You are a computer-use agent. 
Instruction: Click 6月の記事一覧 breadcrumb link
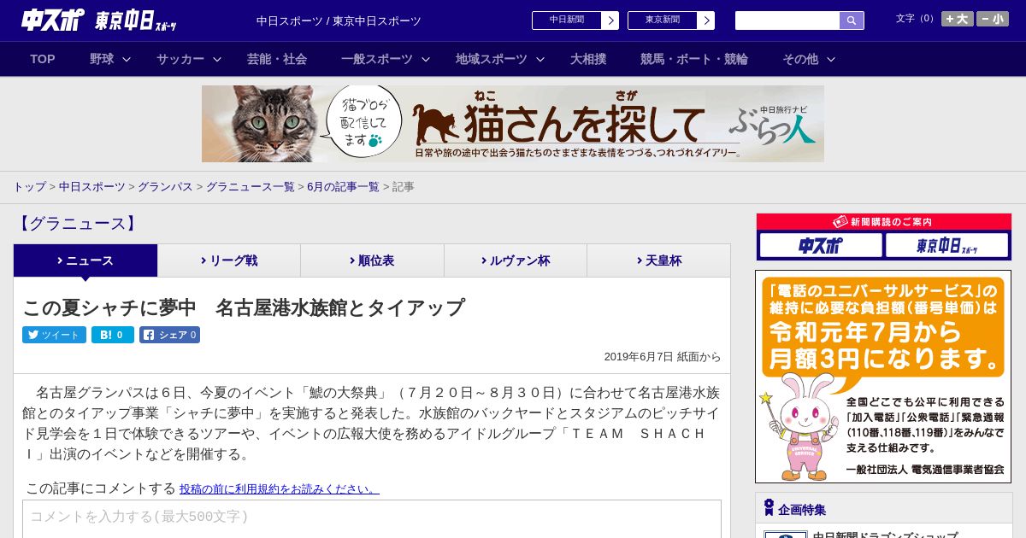click(343, 187)
